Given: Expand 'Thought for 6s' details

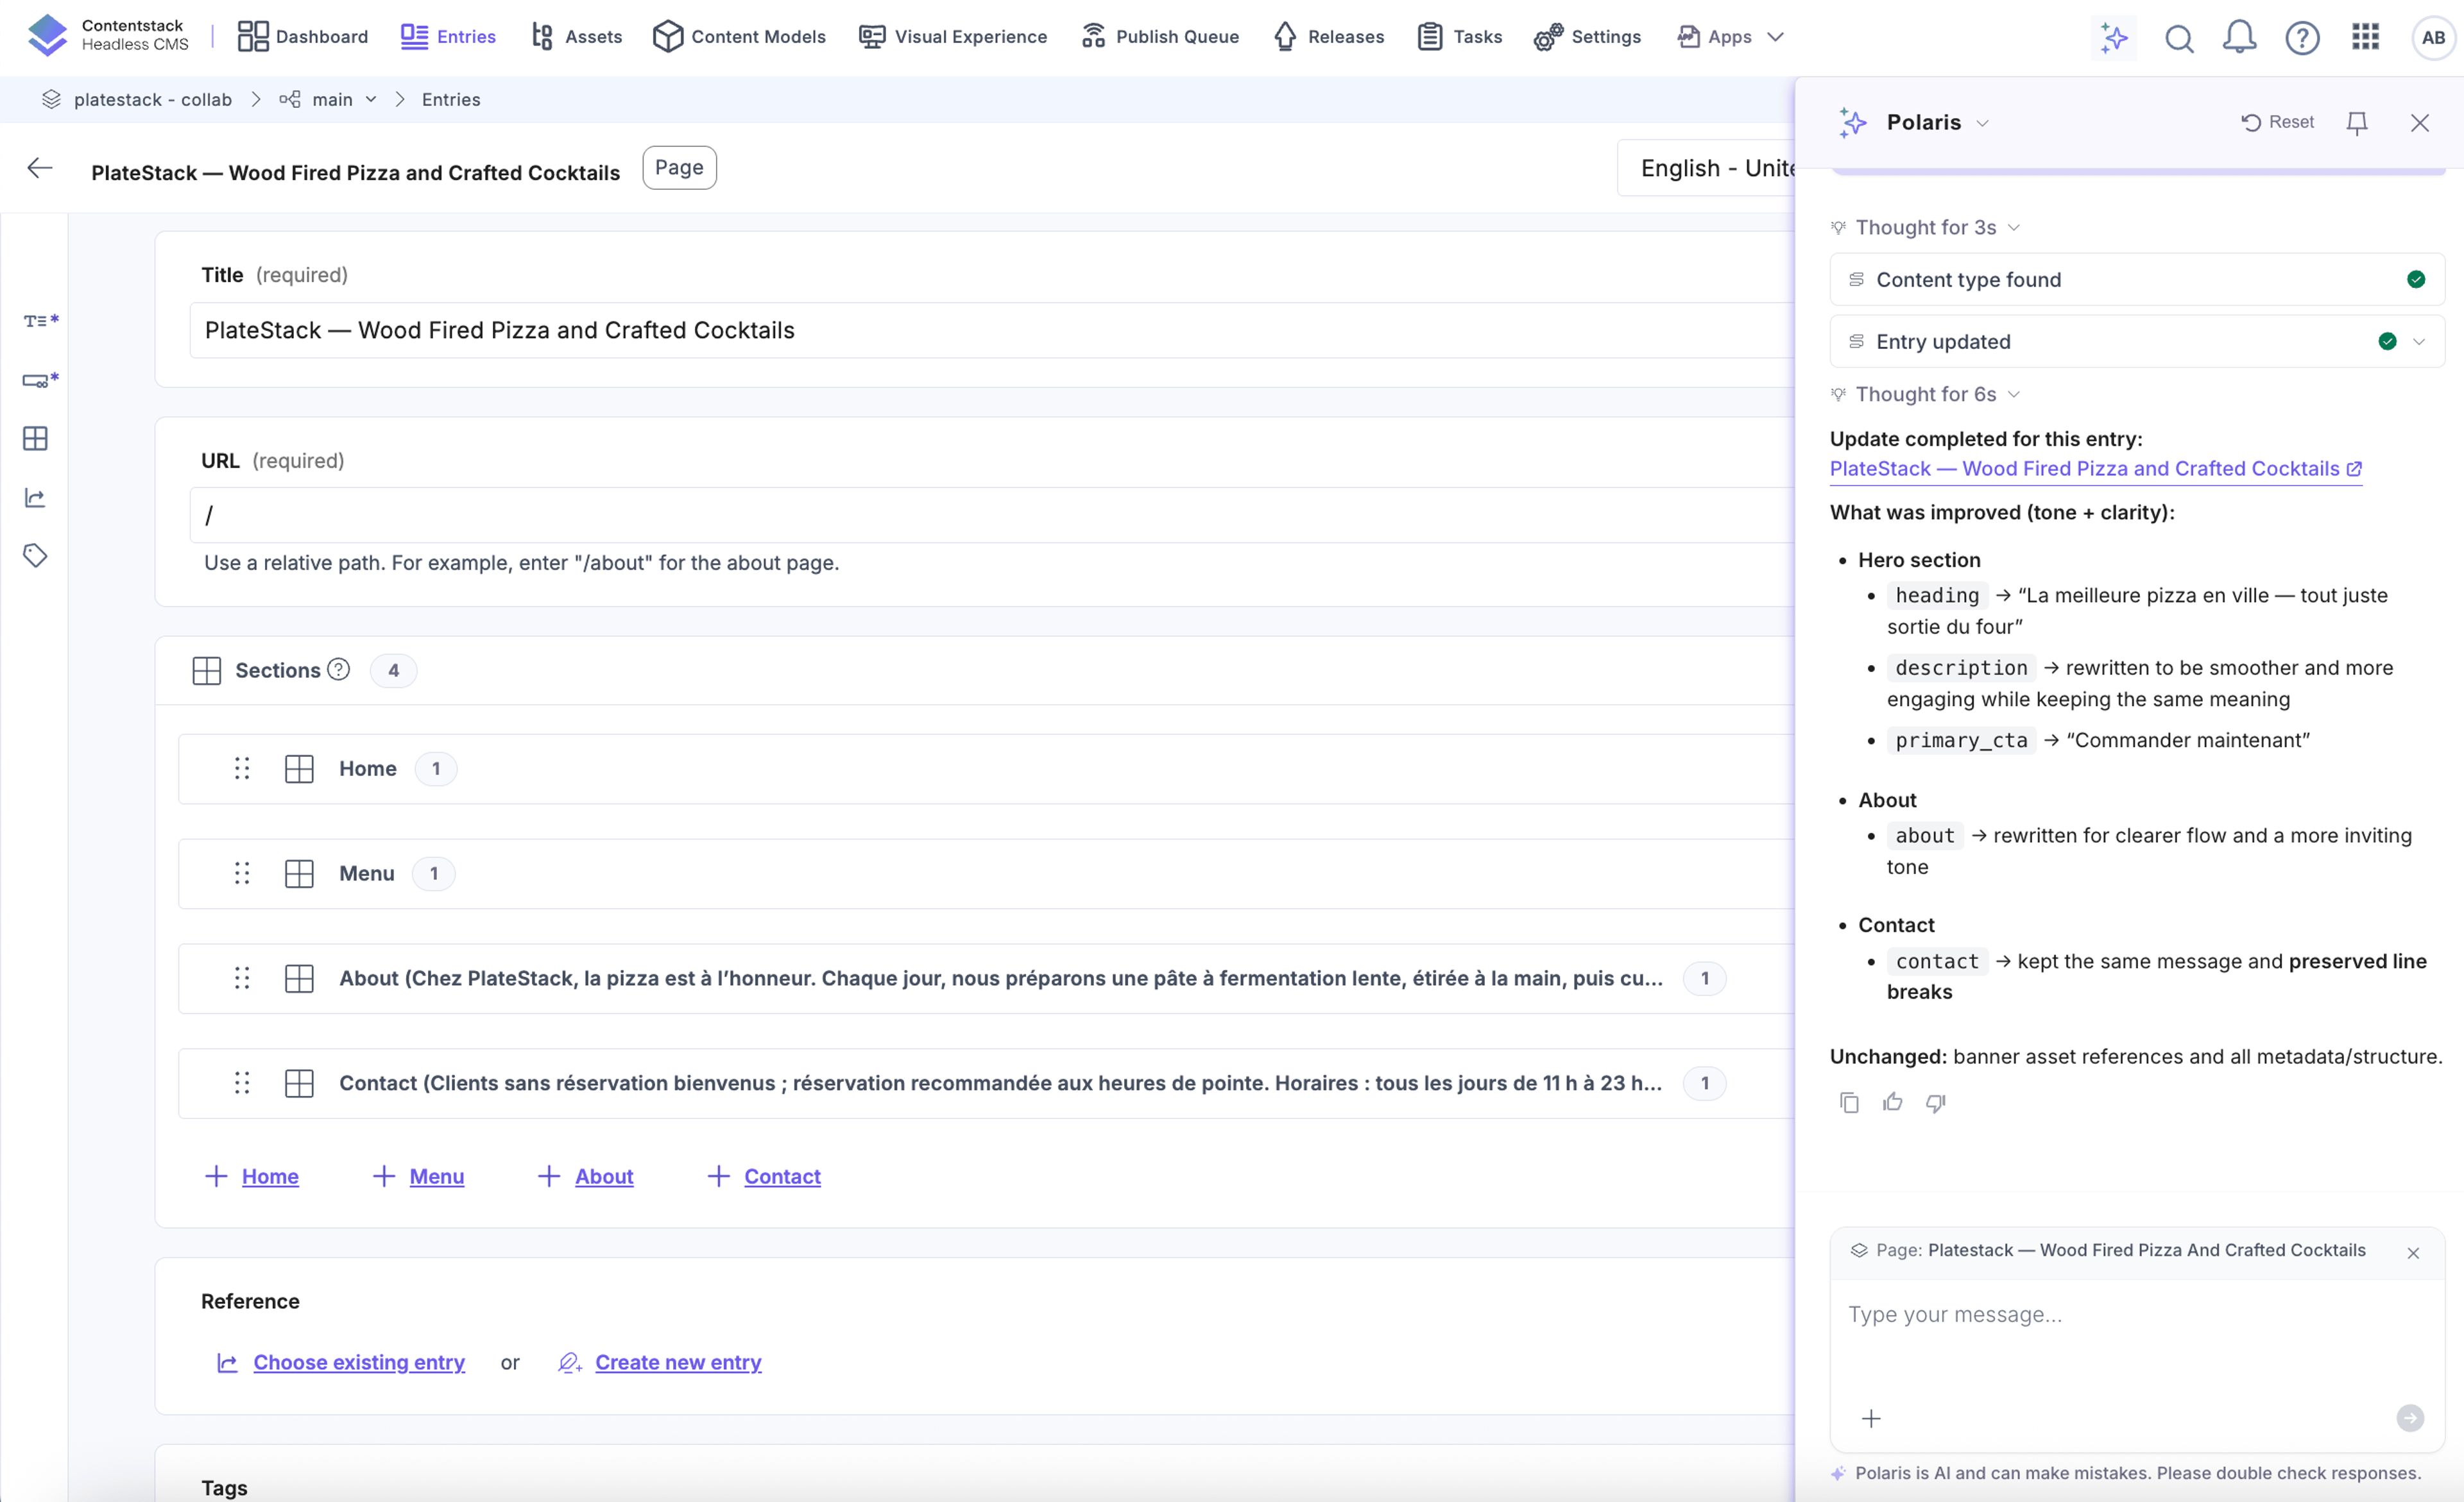Looking at the screenshot, I should point(1925,394).
